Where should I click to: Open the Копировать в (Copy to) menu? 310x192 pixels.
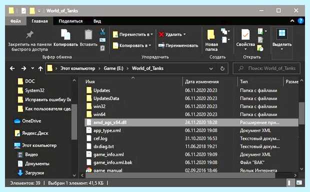coord(132,45)
